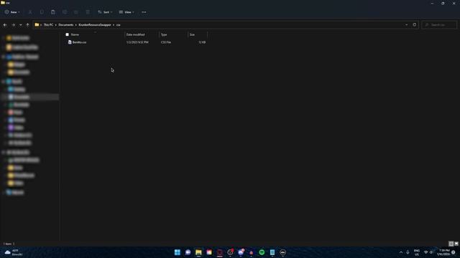Viewport: 460px width, 258px height.
Task: Click the 12 KB size cell
Action: pos(202,42)
